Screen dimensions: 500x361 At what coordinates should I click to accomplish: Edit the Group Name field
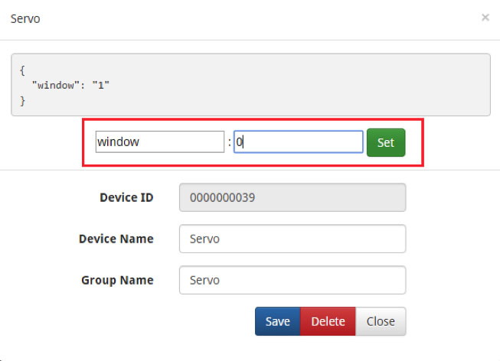(x=292, y=280)
